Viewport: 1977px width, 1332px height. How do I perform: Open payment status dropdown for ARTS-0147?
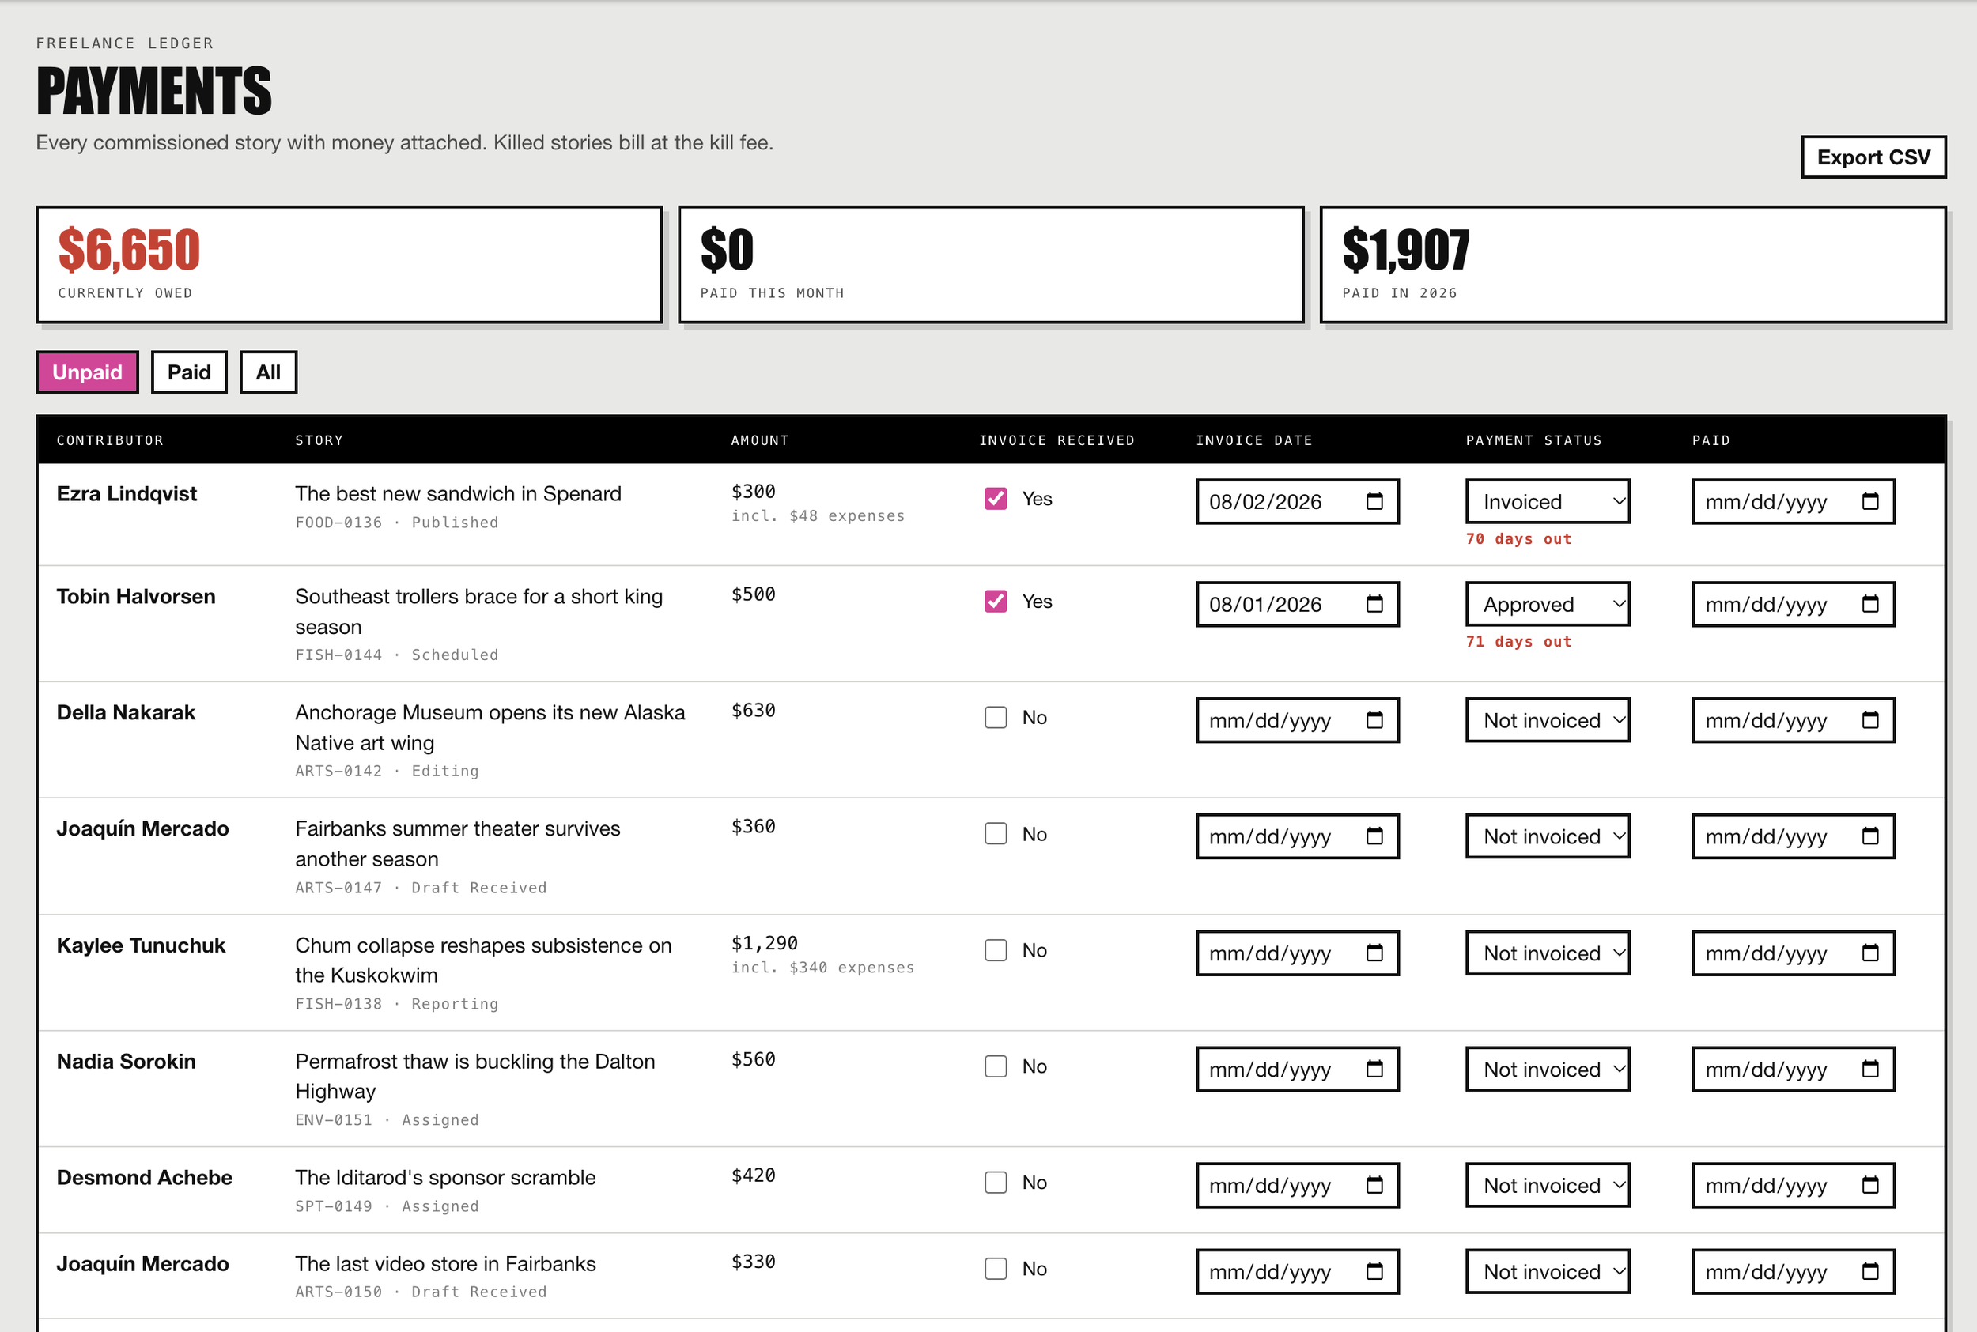coord(1547,836)
